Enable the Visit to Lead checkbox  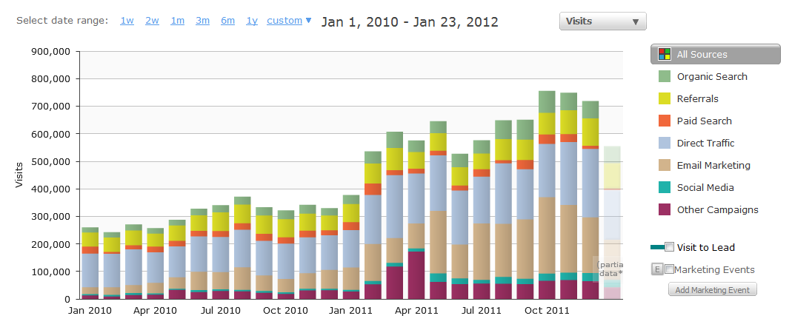(669, 247)
